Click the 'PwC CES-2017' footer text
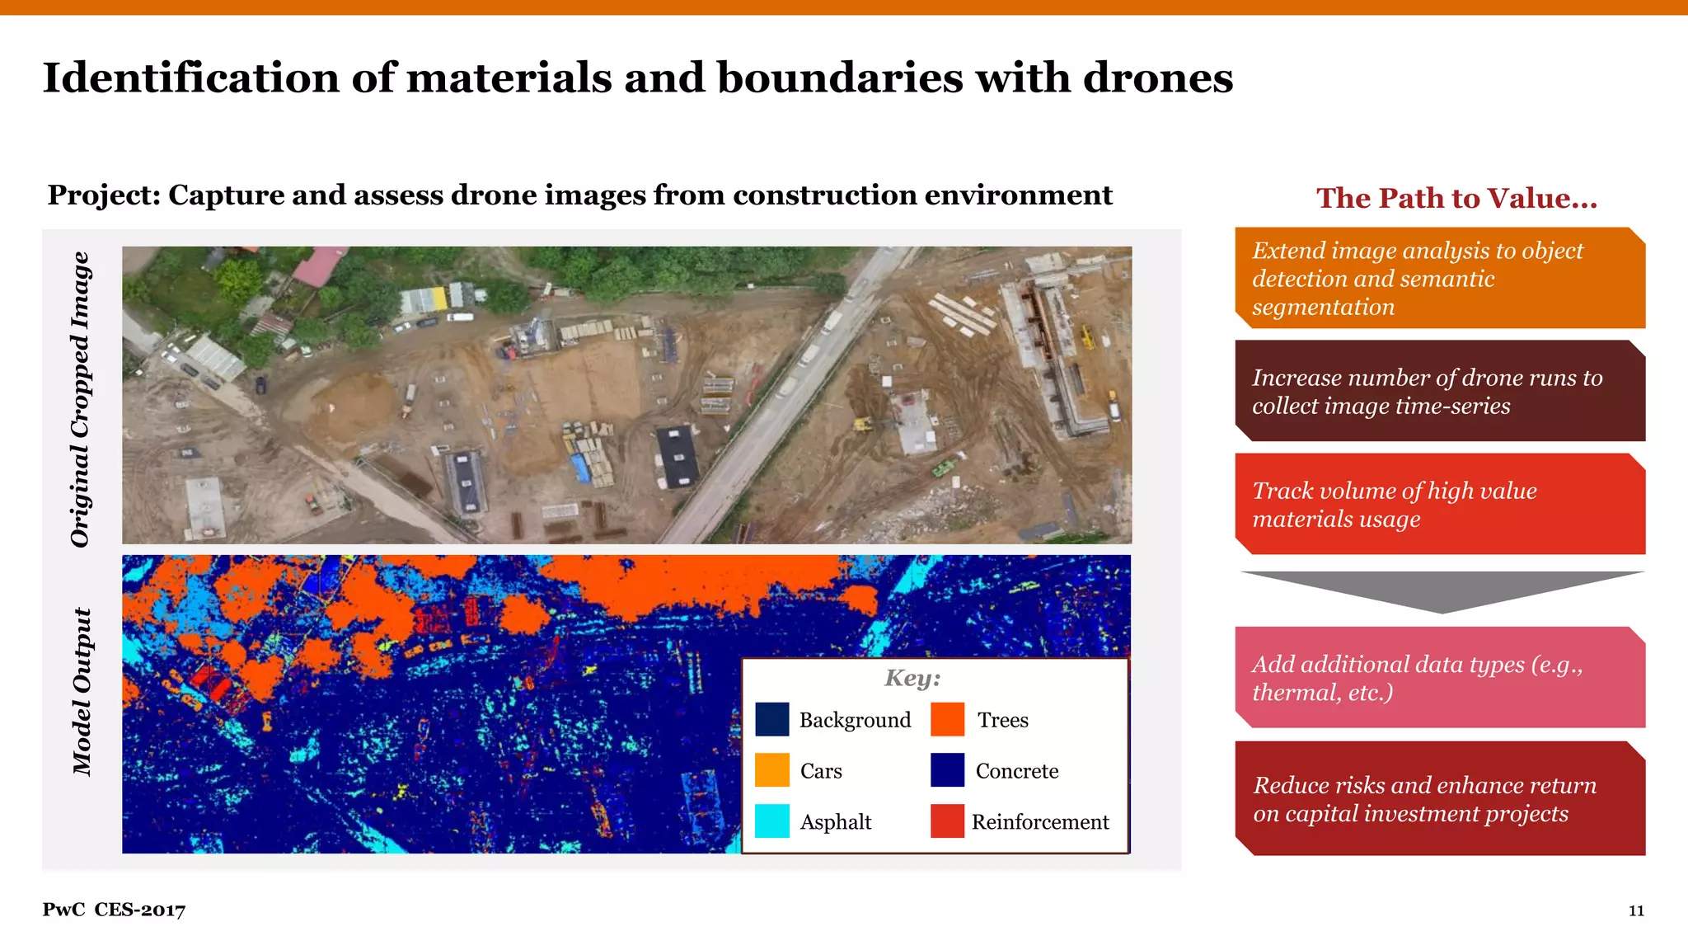 coord(114,910)
